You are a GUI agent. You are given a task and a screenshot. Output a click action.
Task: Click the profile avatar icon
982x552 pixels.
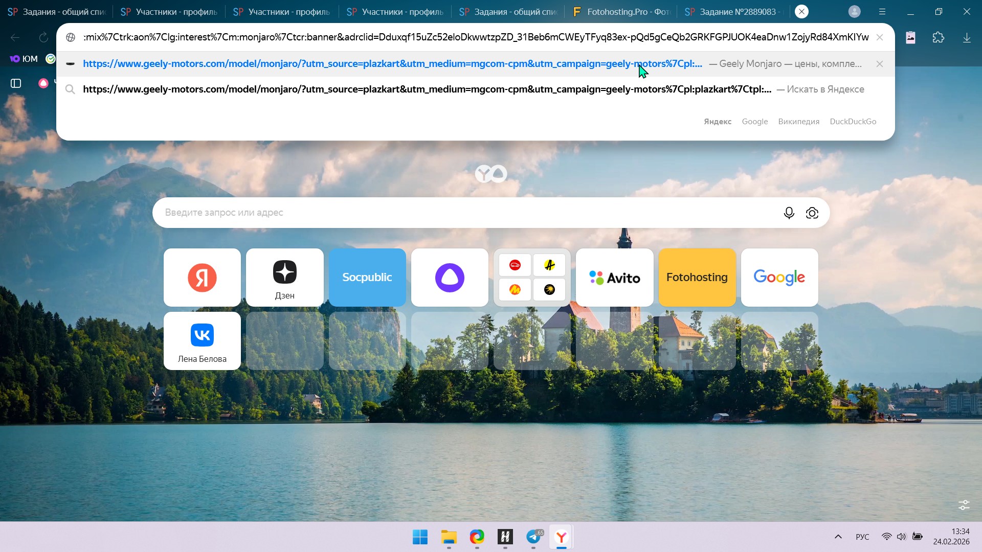click(854, 11)
